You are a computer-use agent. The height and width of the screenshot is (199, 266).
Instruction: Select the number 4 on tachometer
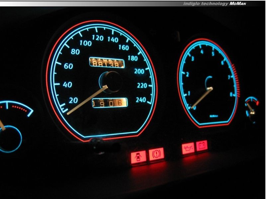[201, 52]
